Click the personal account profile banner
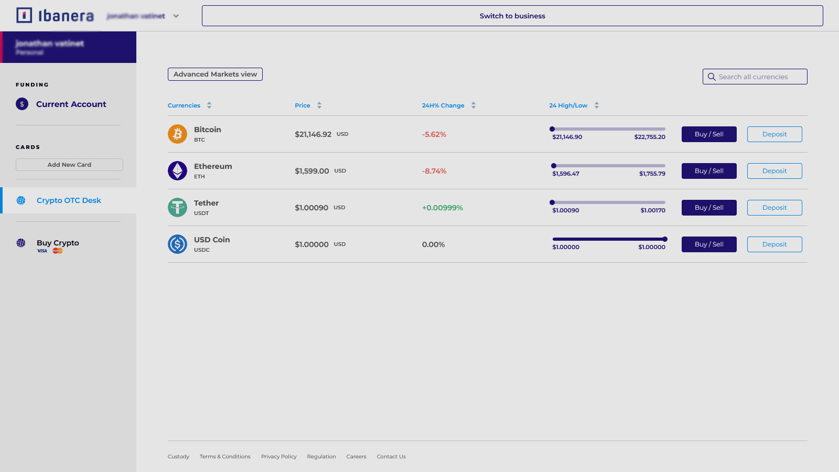 tap(68, 47)
